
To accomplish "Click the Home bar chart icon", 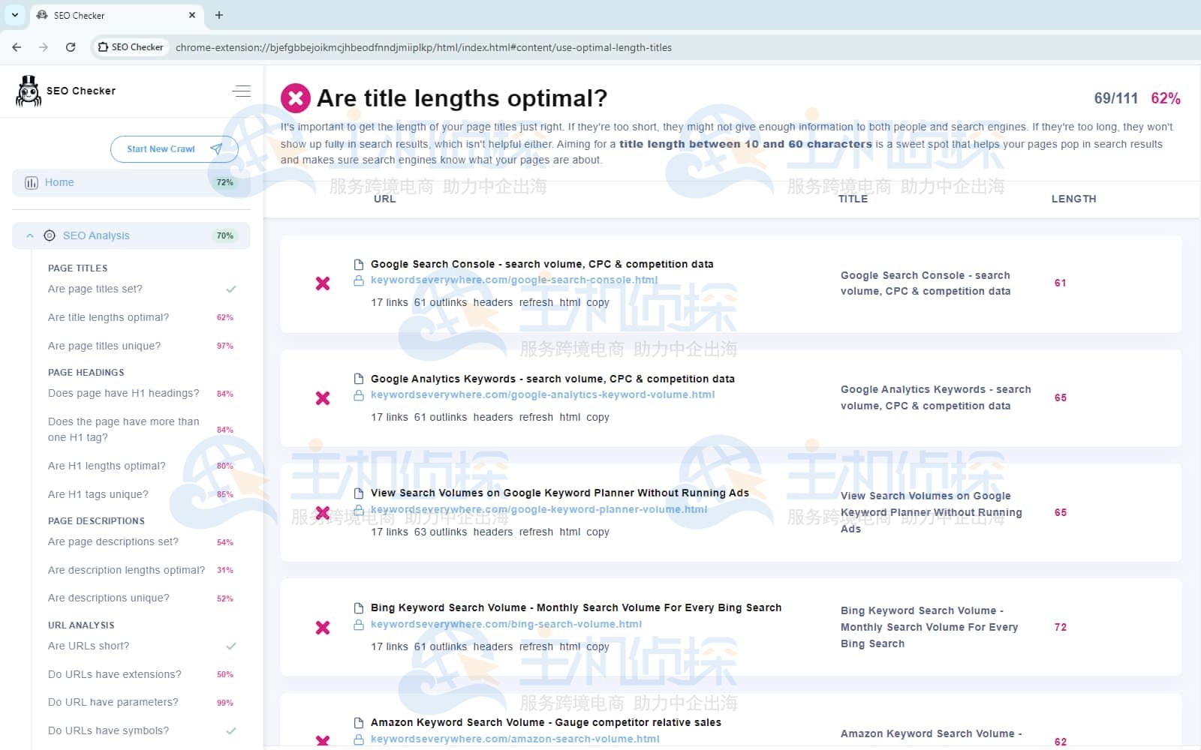I will point(32,183).
